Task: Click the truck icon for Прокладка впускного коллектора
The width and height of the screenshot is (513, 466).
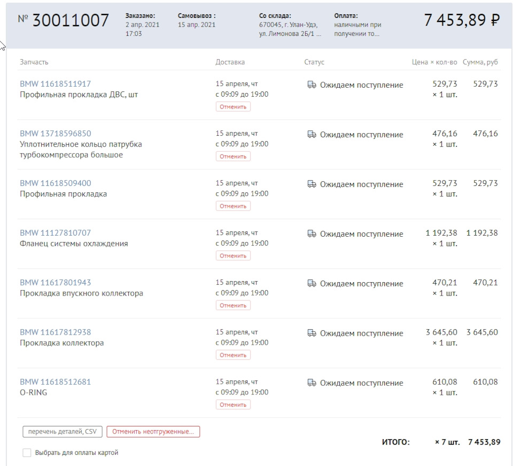Action: click(x=313, y=283)
